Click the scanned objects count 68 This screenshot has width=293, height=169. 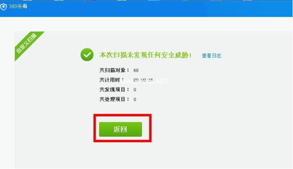136,70
